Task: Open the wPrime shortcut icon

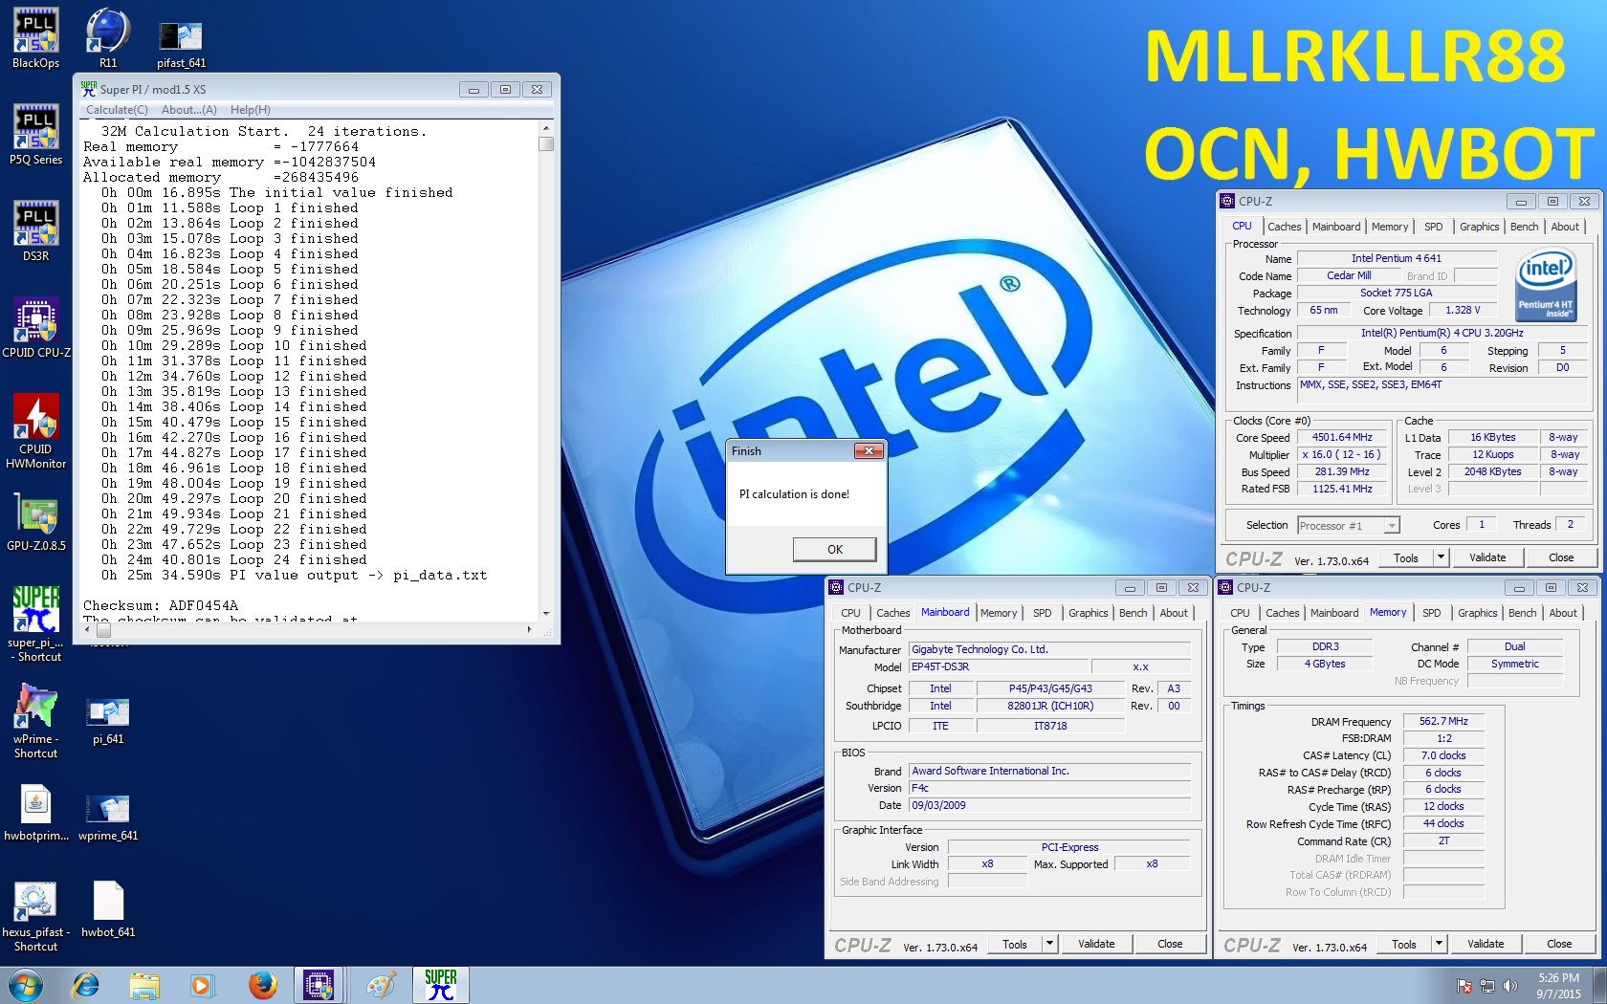Action: tap(35, 721)
